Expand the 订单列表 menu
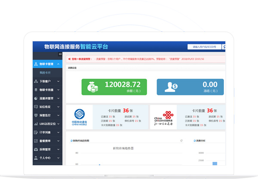 point(59,132)
